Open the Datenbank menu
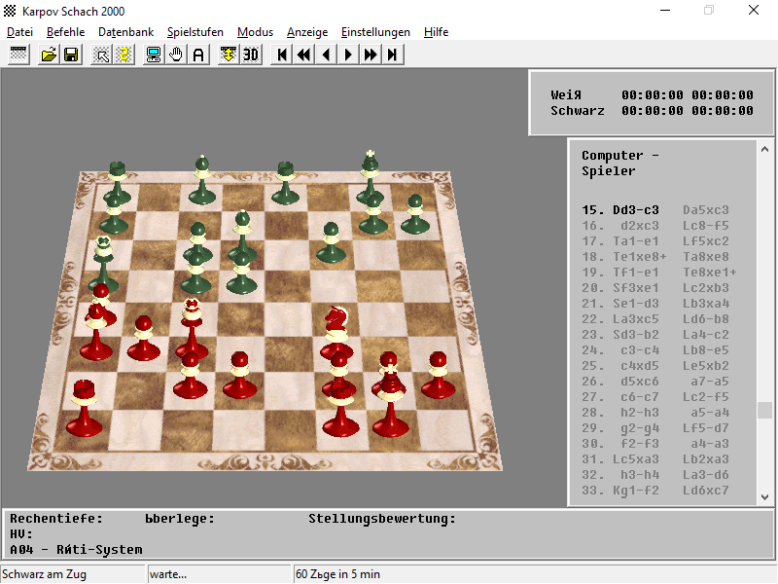This screenshot has height=584, width=778. (x=126, y=32)
